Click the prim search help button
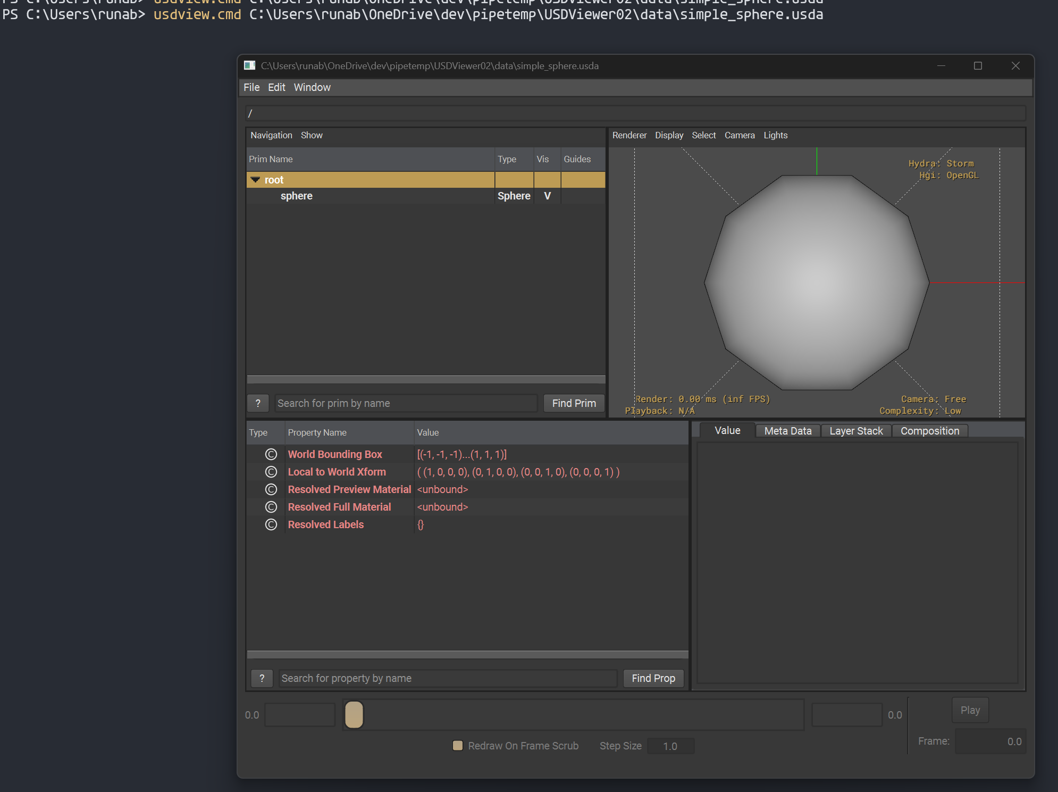 tap(258, 403)
